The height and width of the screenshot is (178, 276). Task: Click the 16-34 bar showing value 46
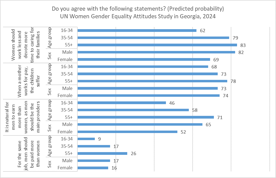(122, 103)
